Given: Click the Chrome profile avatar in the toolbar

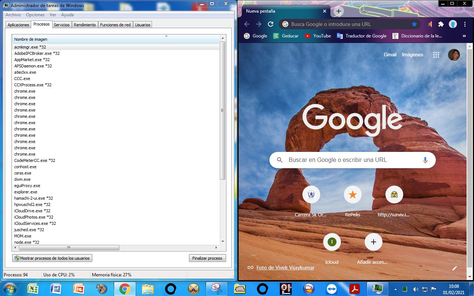Looking at the screenshot, I should (453, 24).
